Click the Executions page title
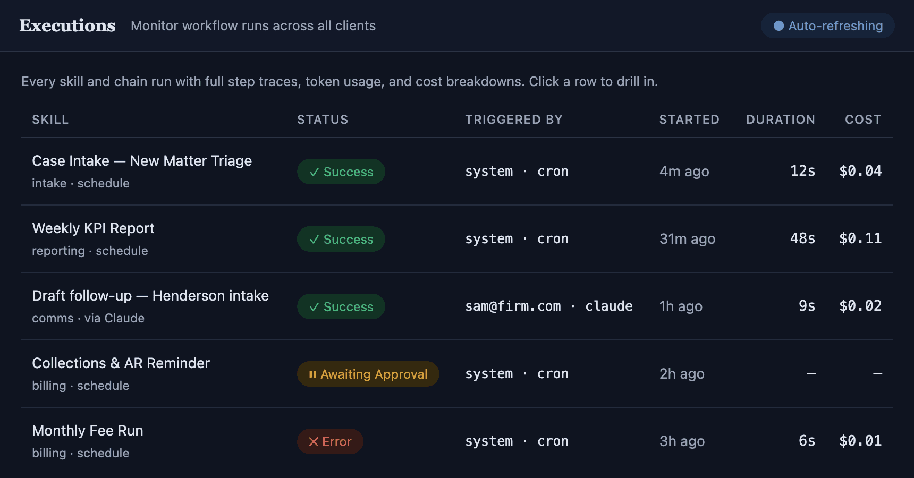This screenshot has height=478, width=914. click(67, 25)
